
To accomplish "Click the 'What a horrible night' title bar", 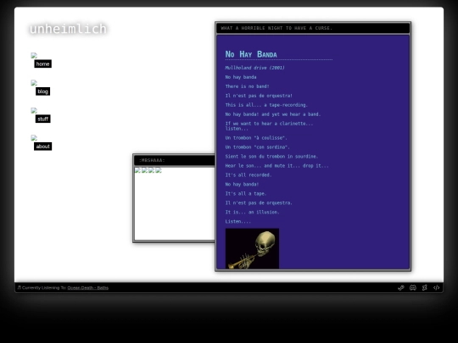I will coord(313,28).
